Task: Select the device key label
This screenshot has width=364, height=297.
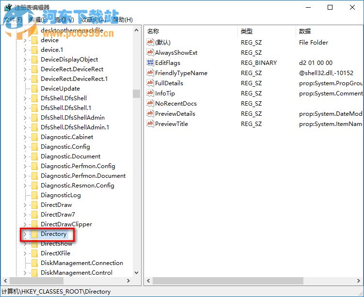Action: tap(49, 40)
